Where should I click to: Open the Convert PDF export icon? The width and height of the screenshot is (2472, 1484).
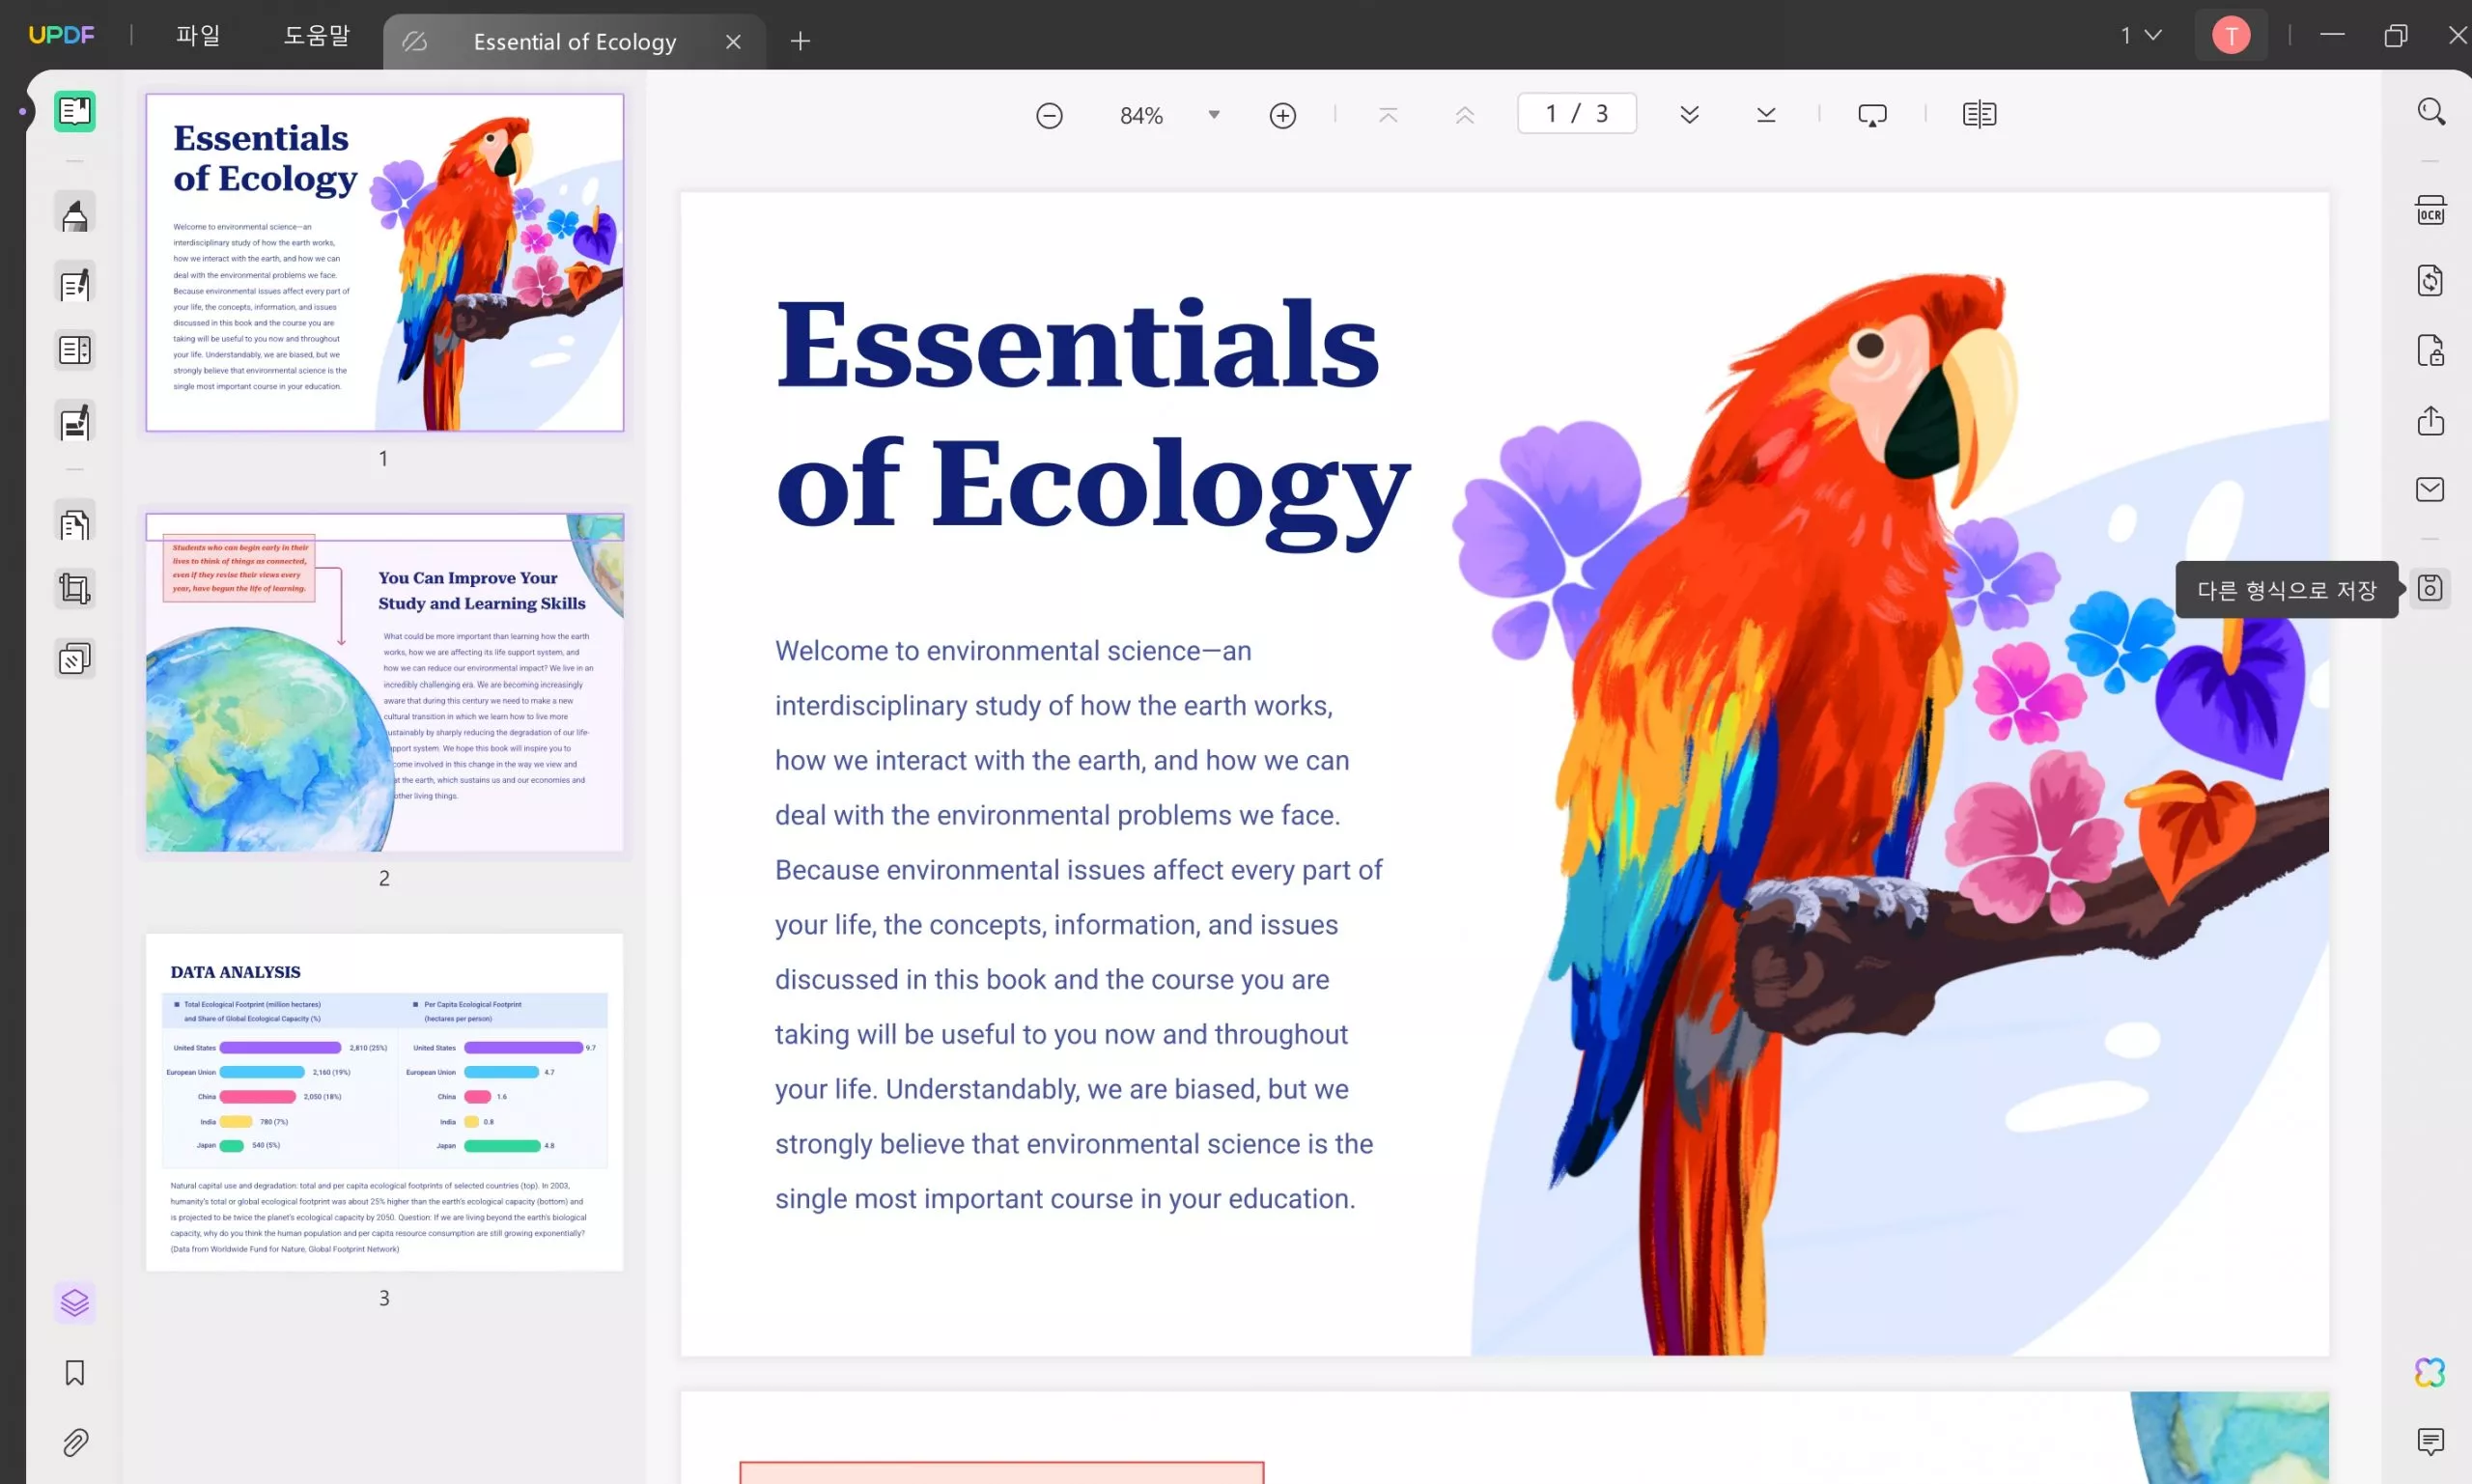click(2431, 280)
